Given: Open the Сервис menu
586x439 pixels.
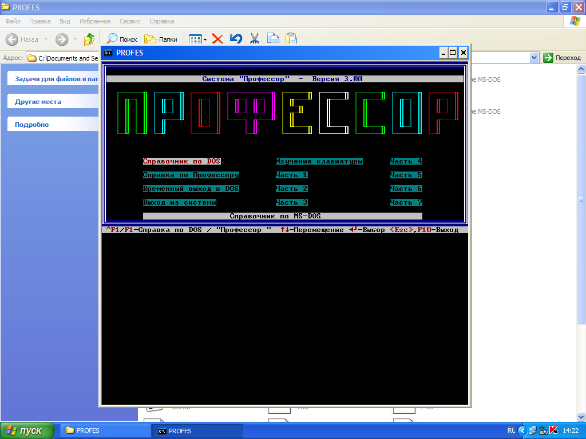Looking at the screenshot, I should [130, 21].
